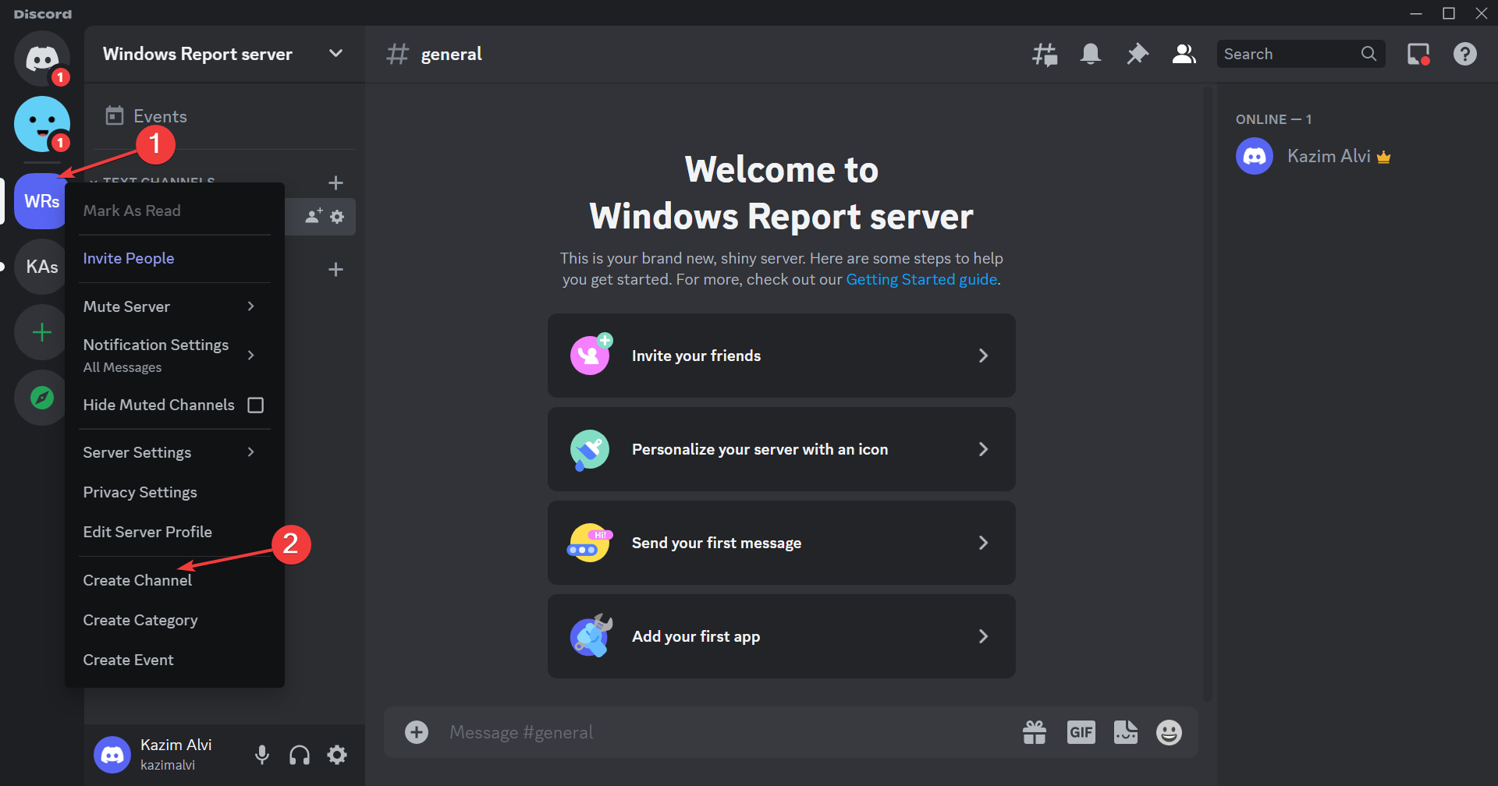The height and width of the screenshot is (786, 1498).
Task: Add a server with the green plus icon
Action: 42,333
